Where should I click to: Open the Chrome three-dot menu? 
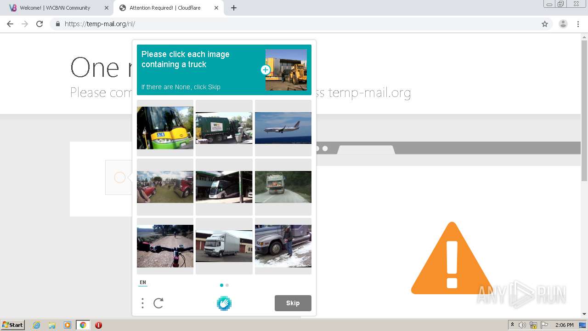coord(578,24)
